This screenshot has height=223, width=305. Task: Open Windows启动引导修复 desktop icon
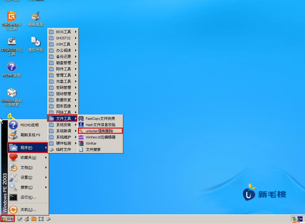[12, 93]
